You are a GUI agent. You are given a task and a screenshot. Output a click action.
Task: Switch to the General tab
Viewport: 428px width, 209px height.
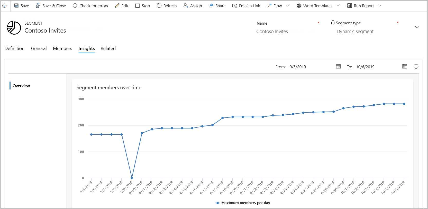click(39, 48)
